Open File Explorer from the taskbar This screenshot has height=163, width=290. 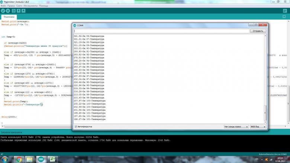[30, 159]
